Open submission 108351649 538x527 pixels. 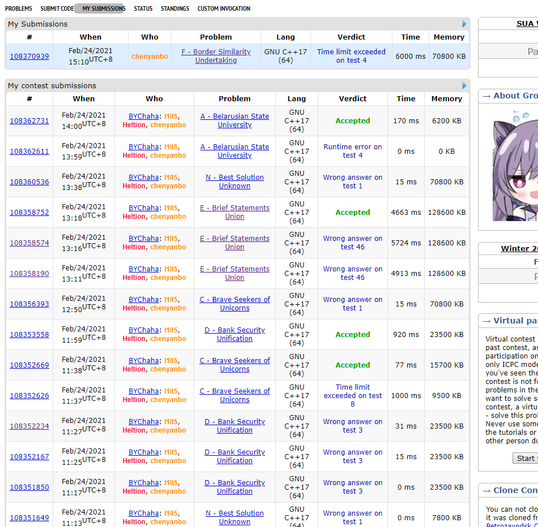click(29, 517)
